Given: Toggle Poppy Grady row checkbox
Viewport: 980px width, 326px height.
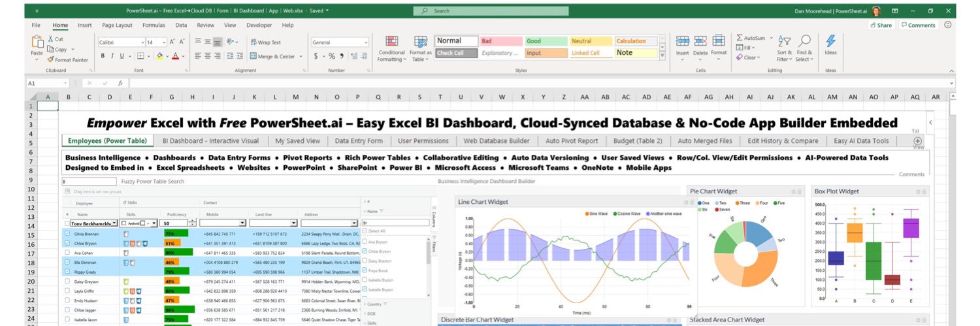Looking at the screenshot, I should point(67,271).
